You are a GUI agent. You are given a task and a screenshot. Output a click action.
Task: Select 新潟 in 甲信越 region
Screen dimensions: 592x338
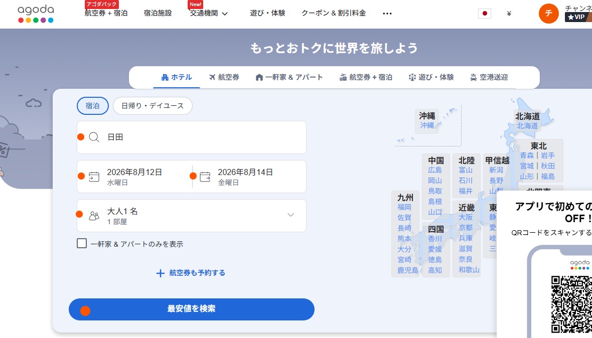click(x=496, y=170)
